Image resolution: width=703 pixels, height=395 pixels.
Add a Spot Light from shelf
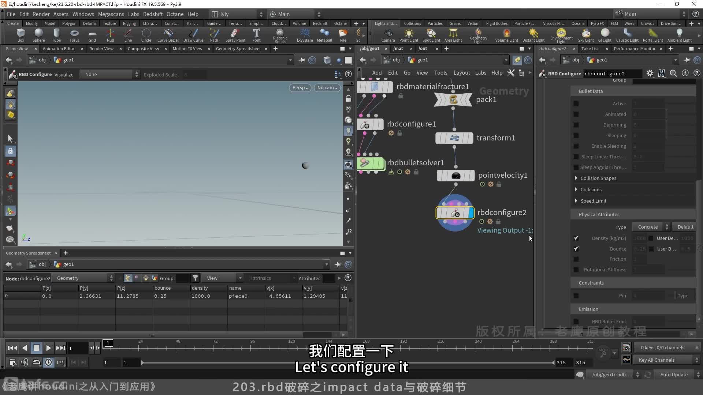pyautogui.click(x=432, y=35)
